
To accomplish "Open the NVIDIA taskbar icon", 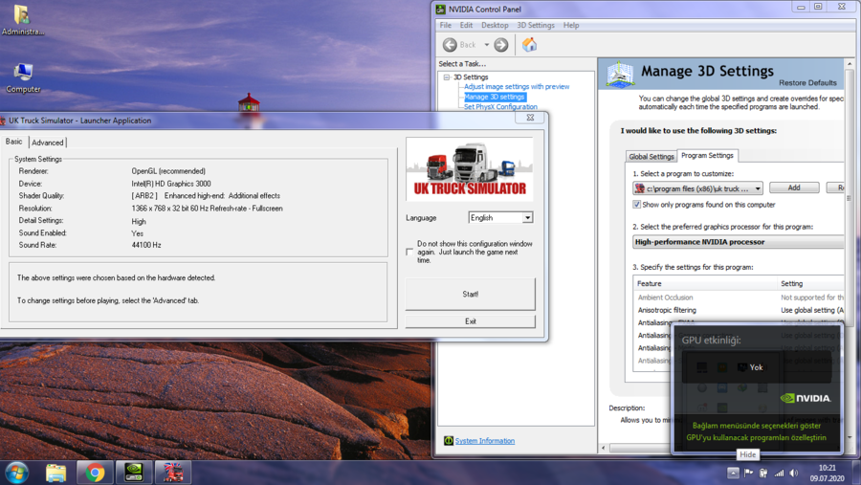I will tap(134, 473).
